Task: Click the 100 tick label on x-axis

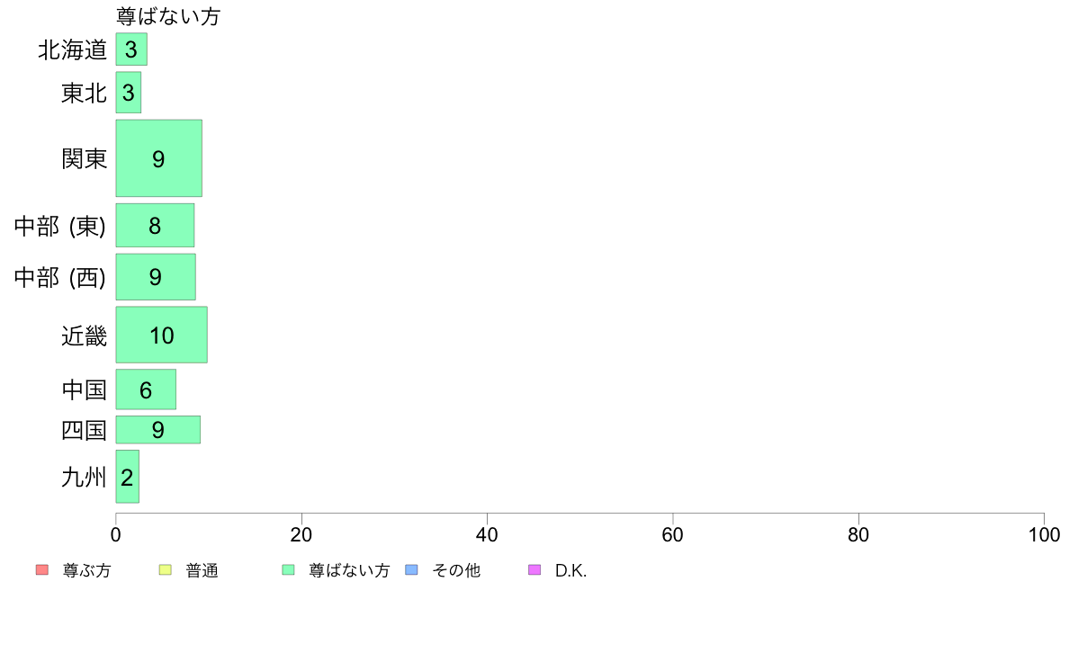Action: pos(1044,534)
